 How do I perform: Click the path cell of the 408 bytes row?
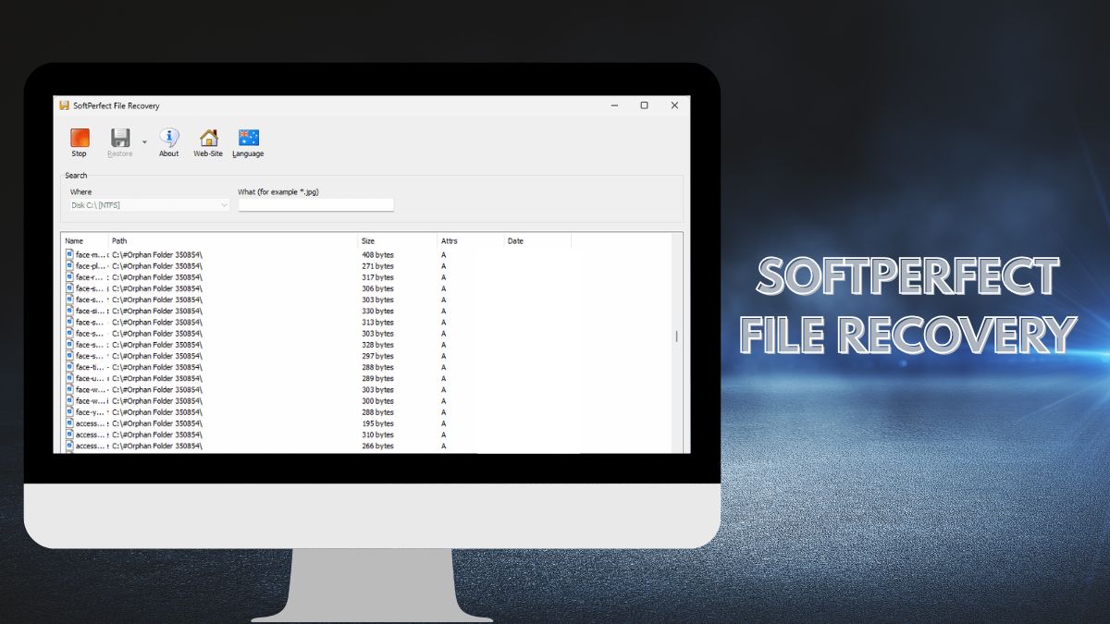[x=157, y=254]
